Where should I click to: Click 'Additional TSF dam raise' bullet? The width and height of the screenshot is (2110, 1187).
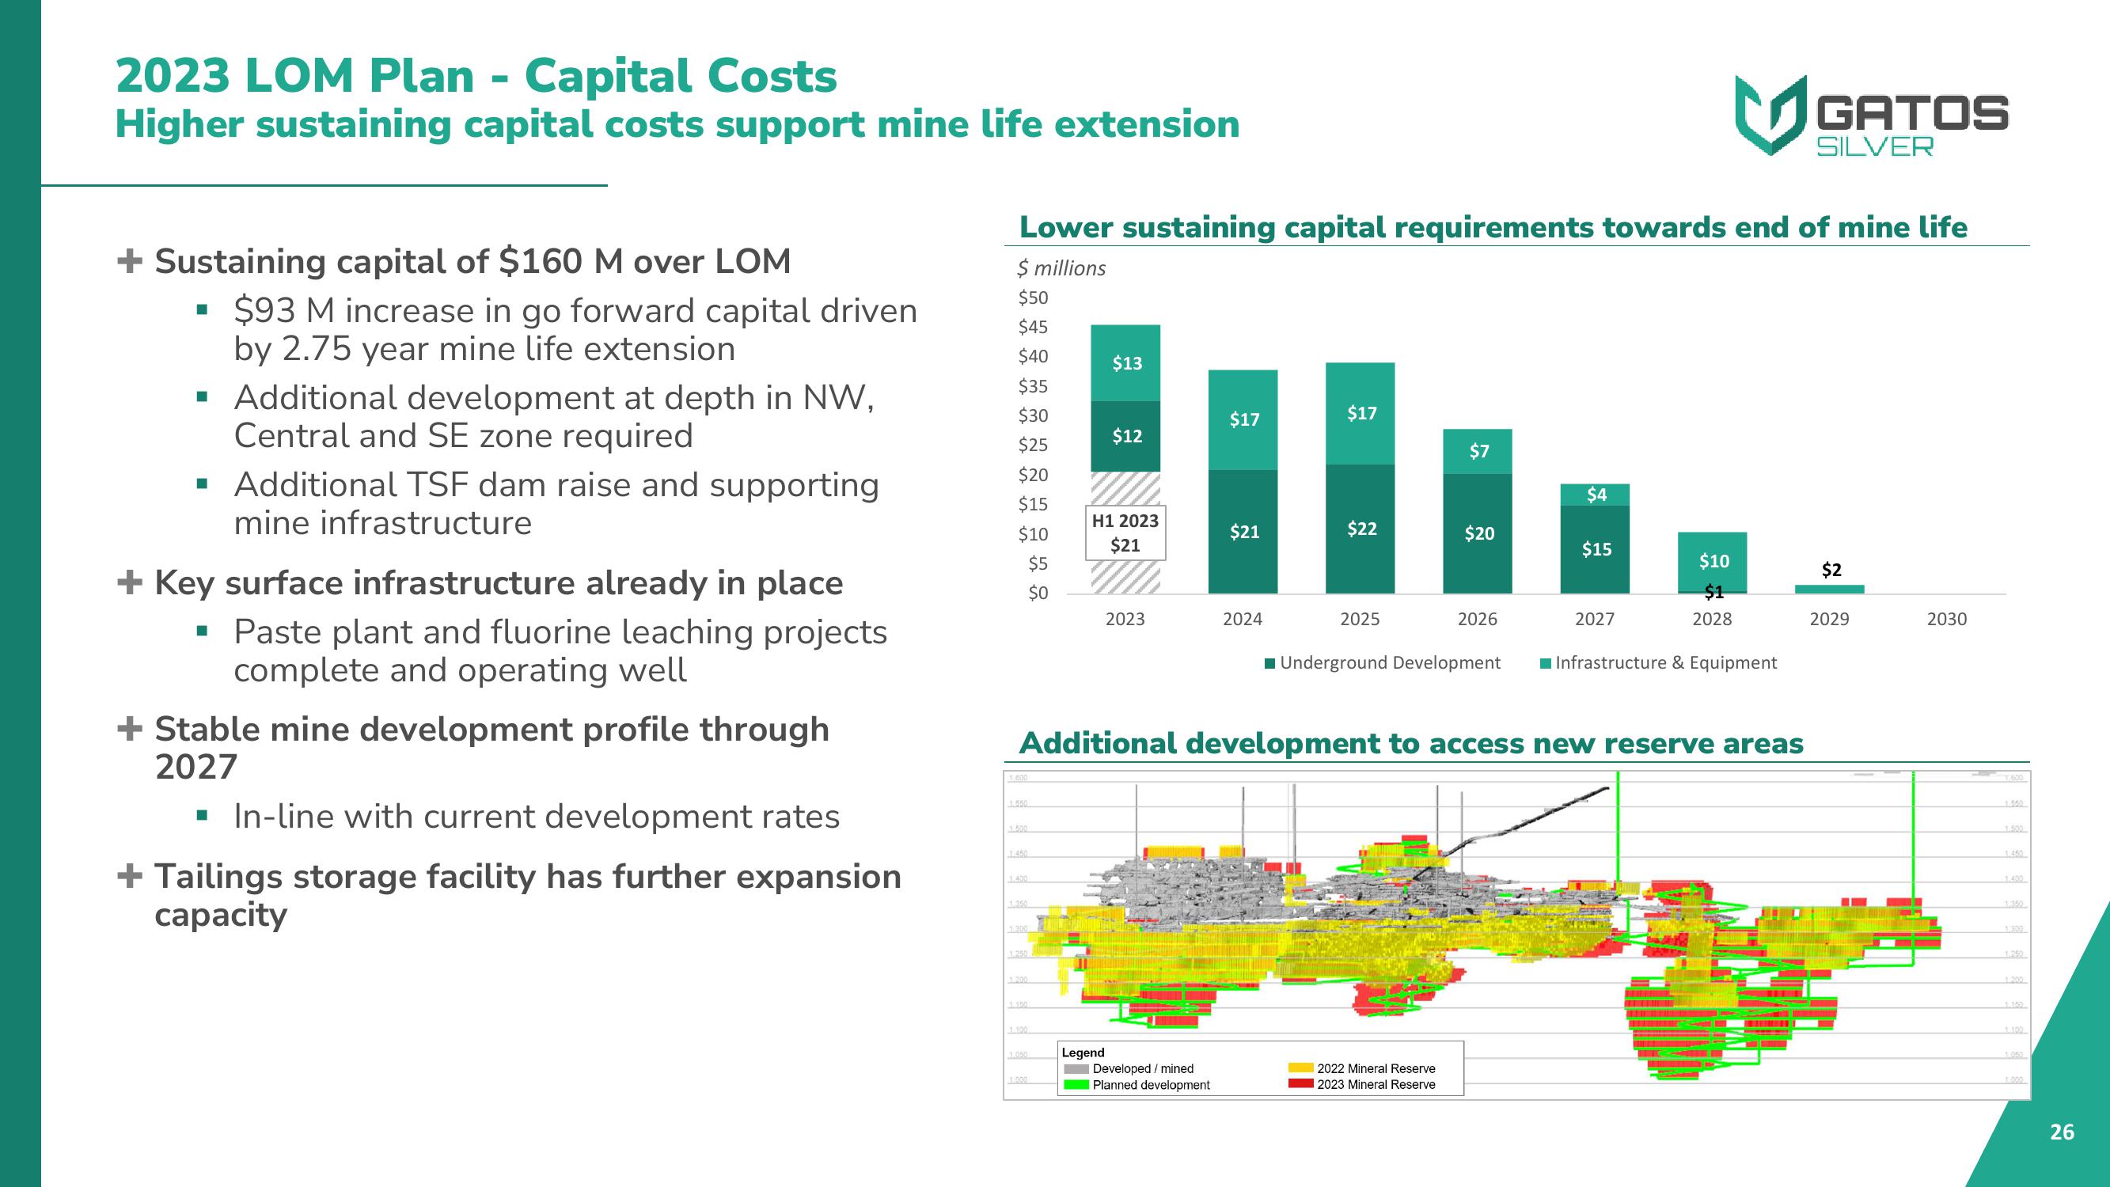[x=556, y=504]
